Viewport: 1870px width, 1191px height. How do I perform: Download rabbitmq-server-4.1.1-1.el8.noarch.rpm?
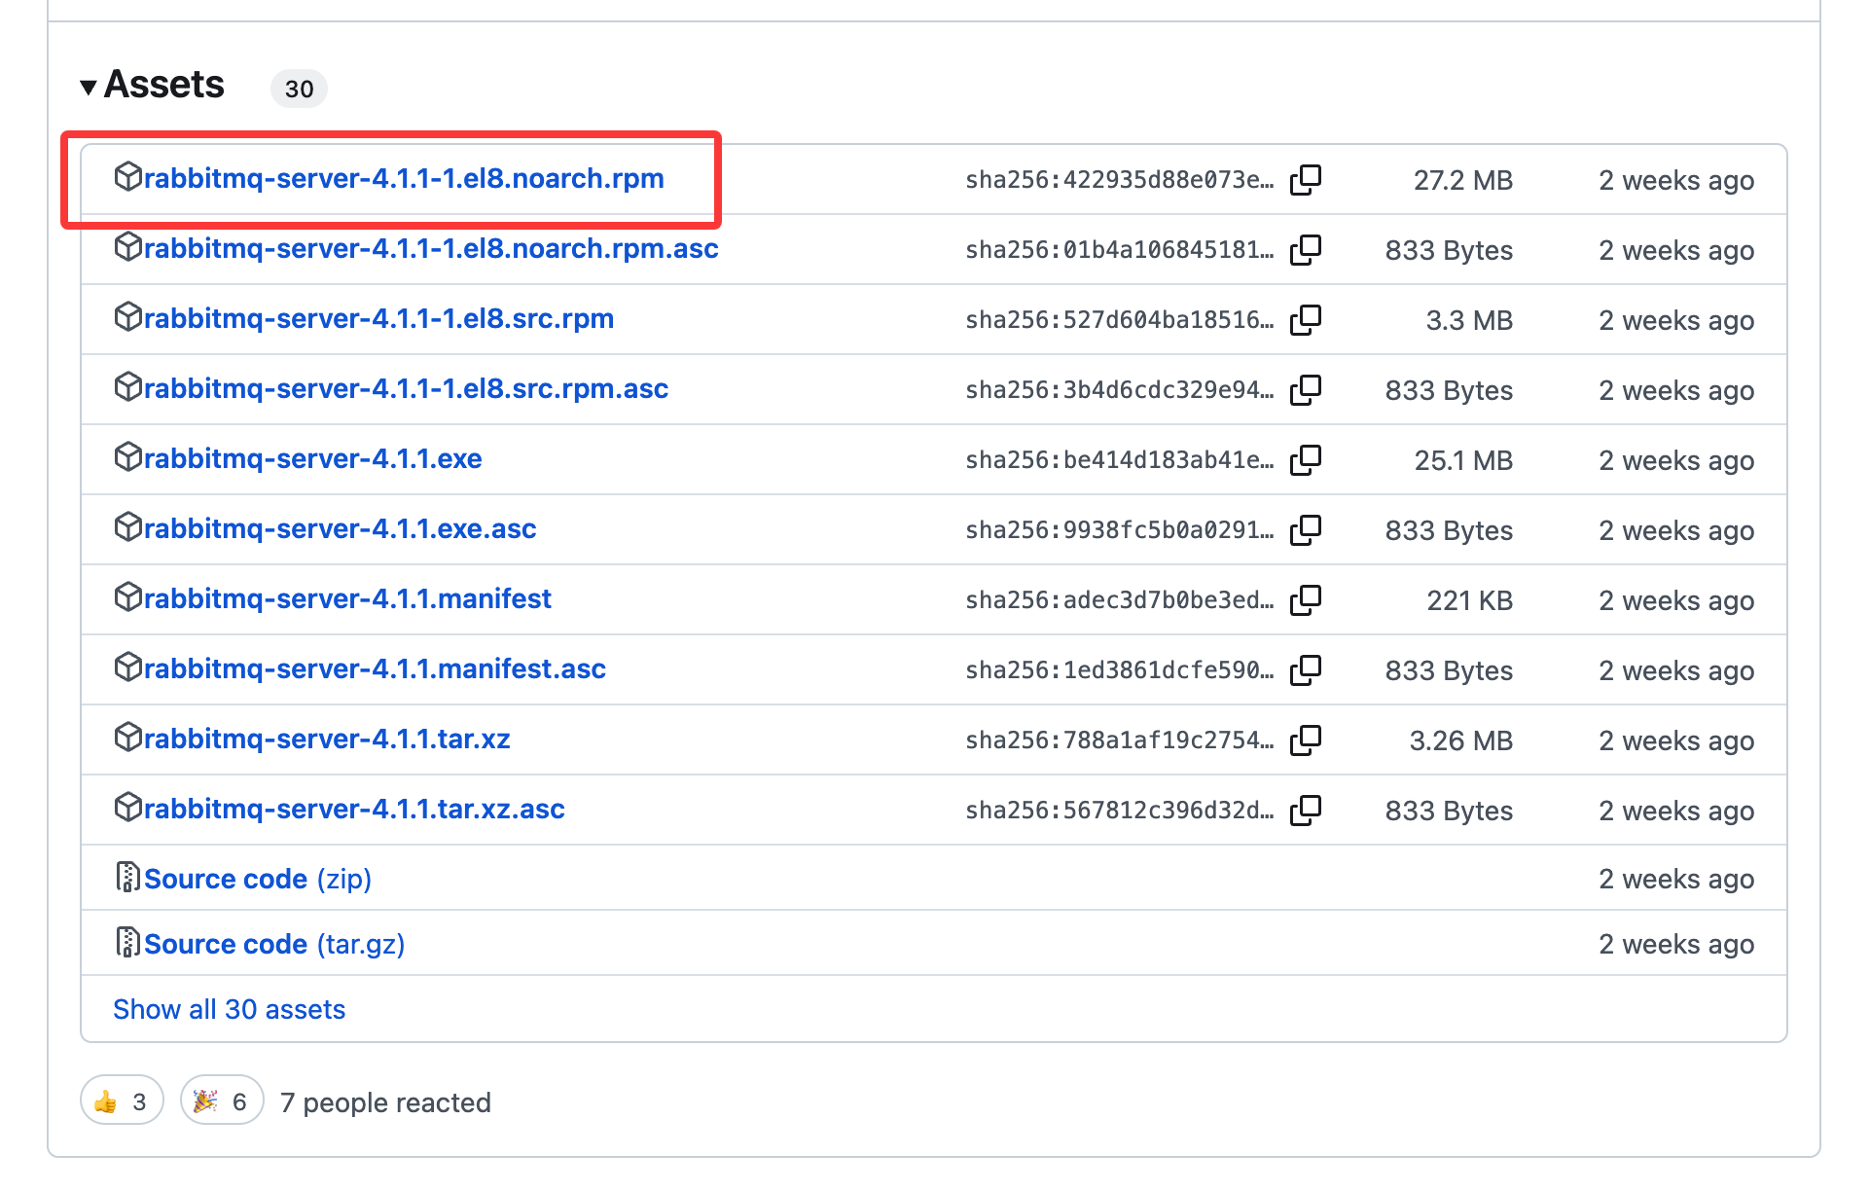pyautogui.click(x=403, y=178)
